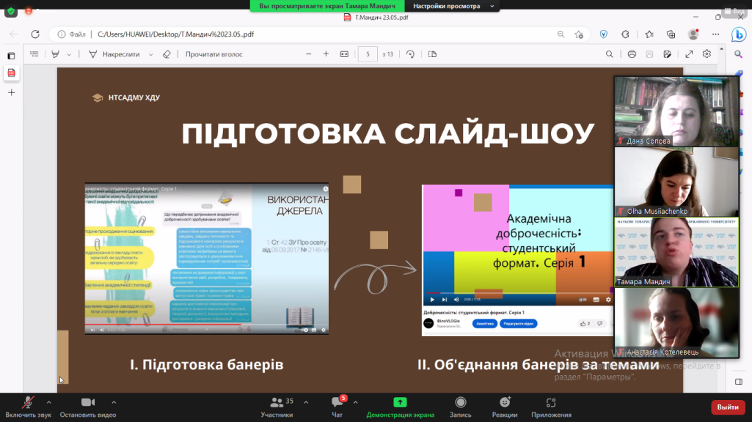Select Анастасія Котелевець video thumbnail

[x=676, y=323]
